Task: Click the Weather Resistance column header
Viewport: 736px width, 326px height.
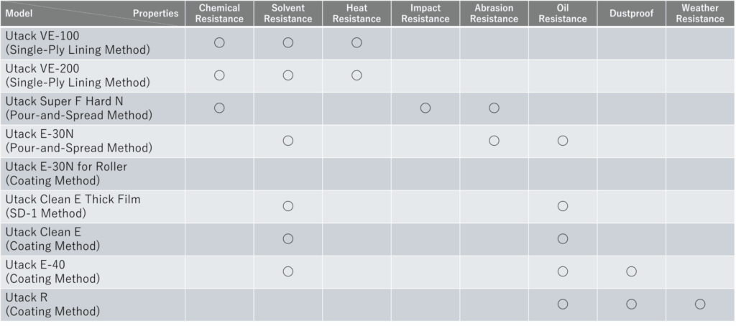Action: pos(700,14)
